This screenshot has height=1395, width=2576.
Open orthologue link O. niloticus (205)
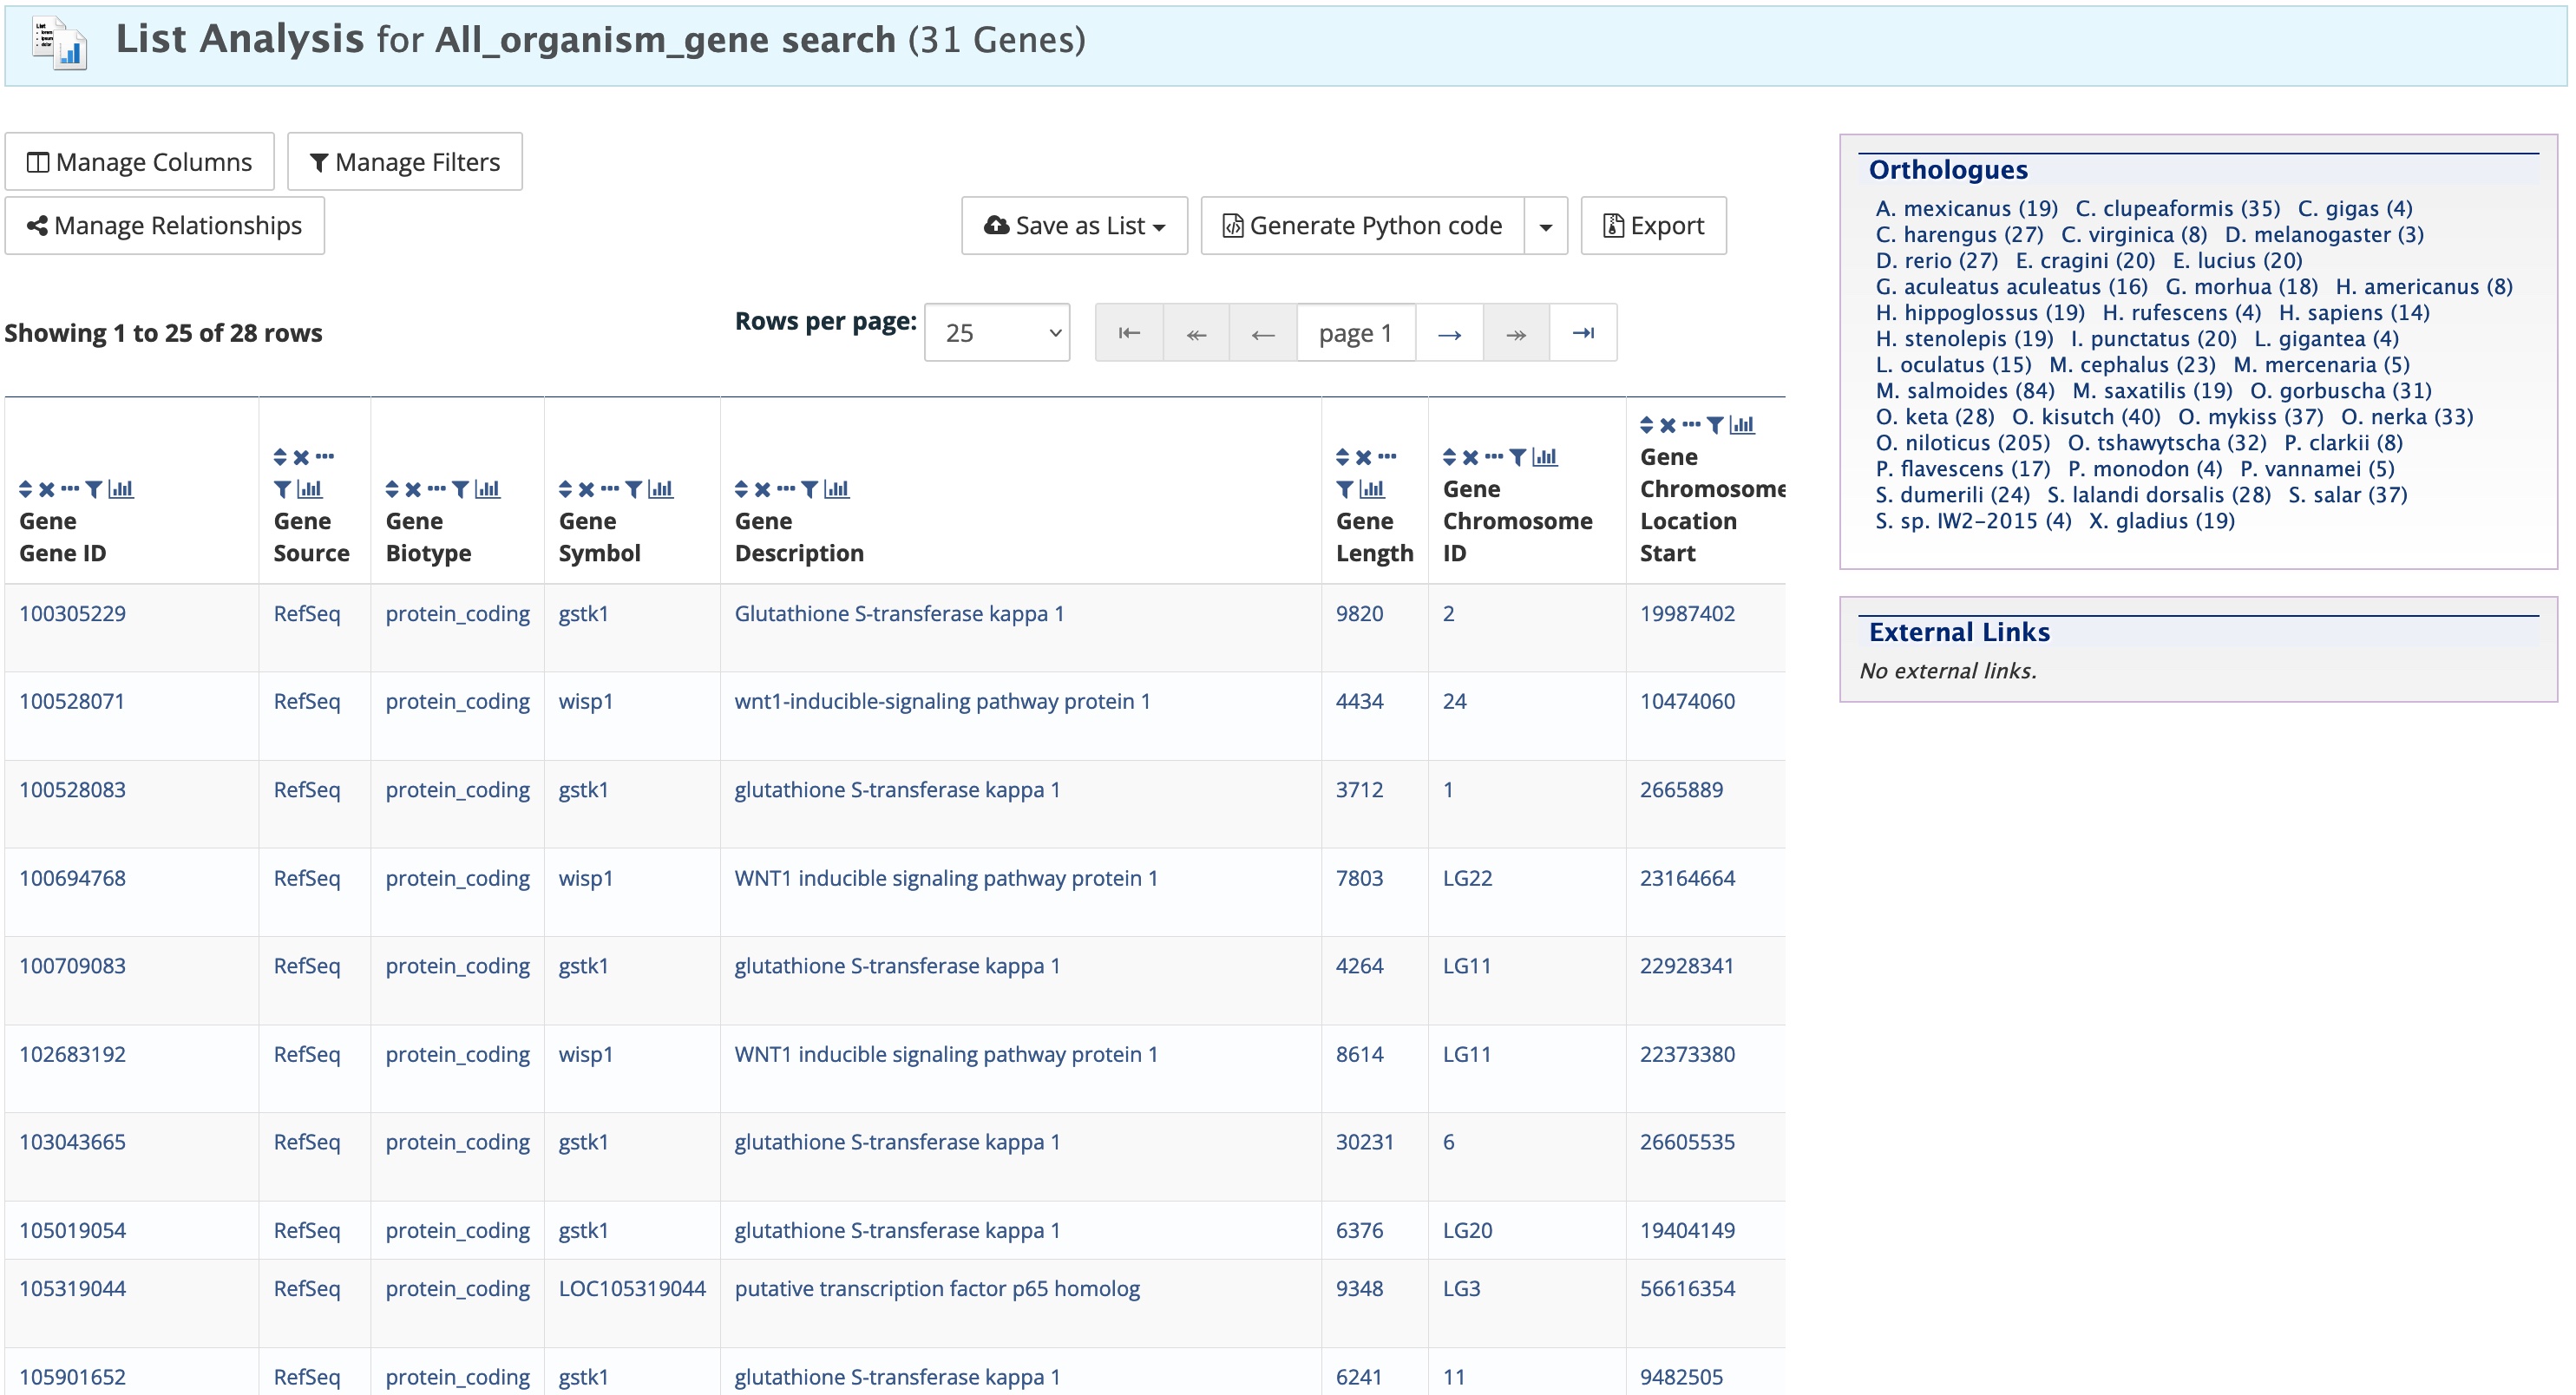pyautogui.click(x=1963, y=443)
